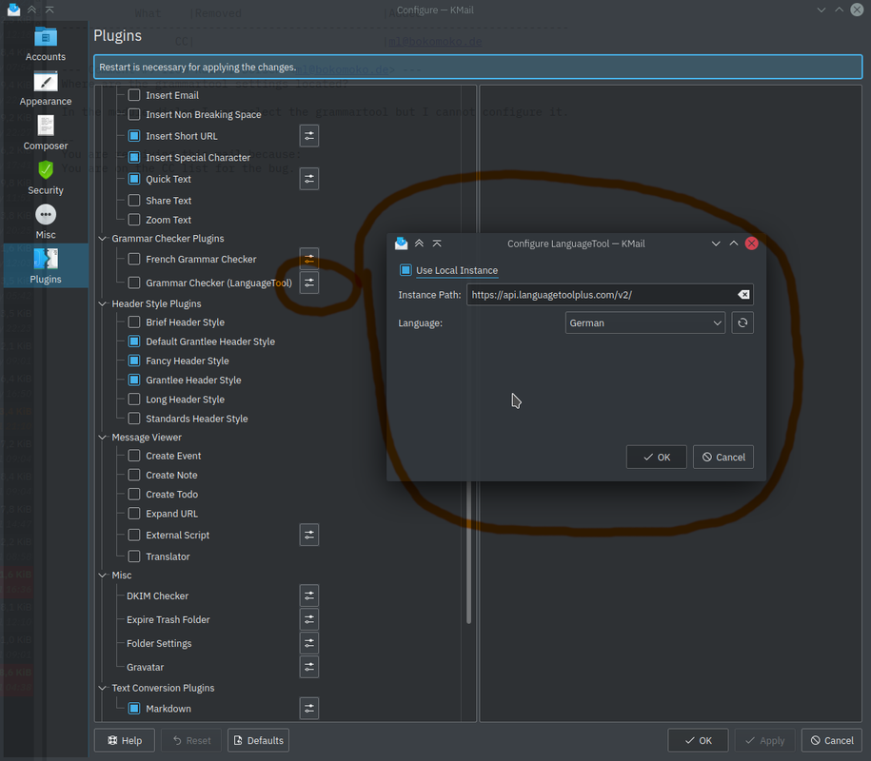
Task: Select the Long Header Style row
Action: tap(185, 400)
